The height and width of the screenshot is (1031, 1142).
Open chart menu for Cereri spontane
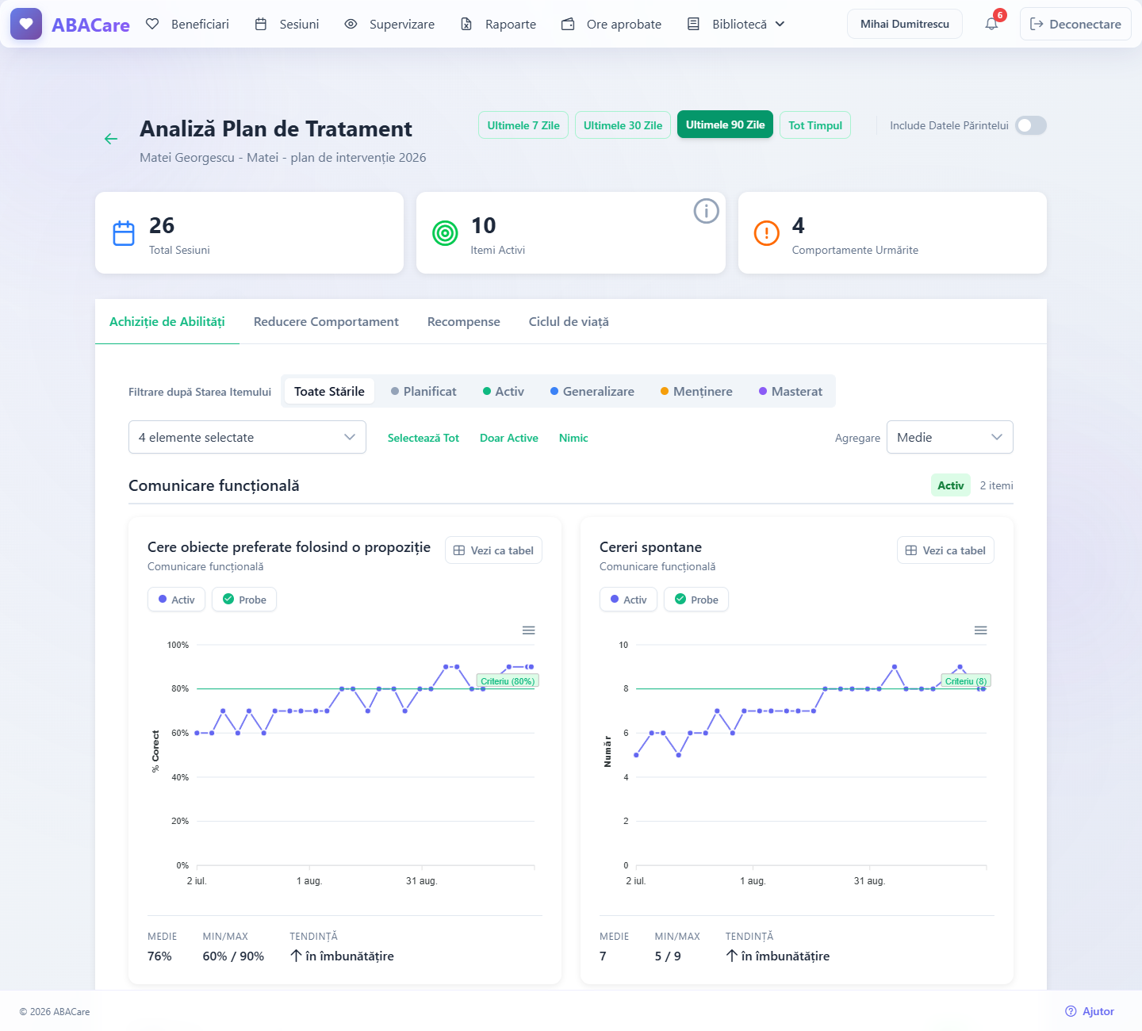(x=981, y=630)
